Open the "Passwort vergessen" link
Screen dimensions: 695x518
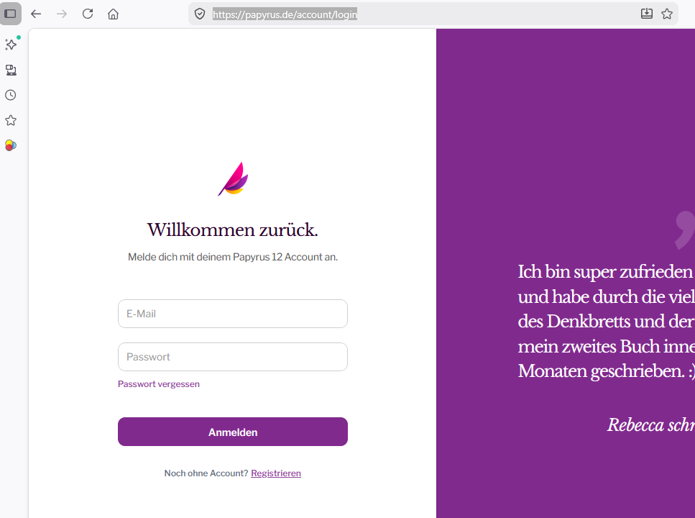(159, 384)
